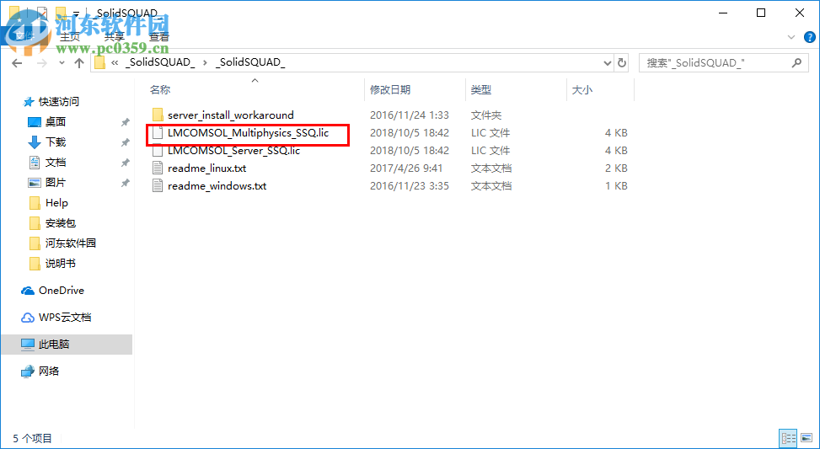This screenshot has width=820, height=449.
Task: Open 安装包 folder in navigation pane
Action: [x=61, y=223]
